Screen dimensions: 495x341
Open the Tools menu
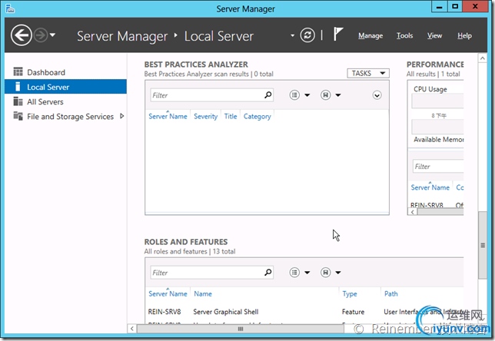405,35
